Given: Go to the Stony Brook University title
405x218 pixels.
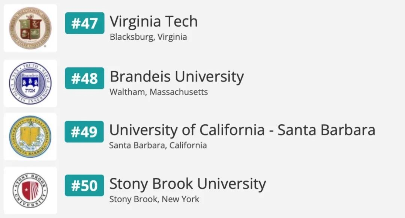Looking at the screenshot, I should coord(187,184).
